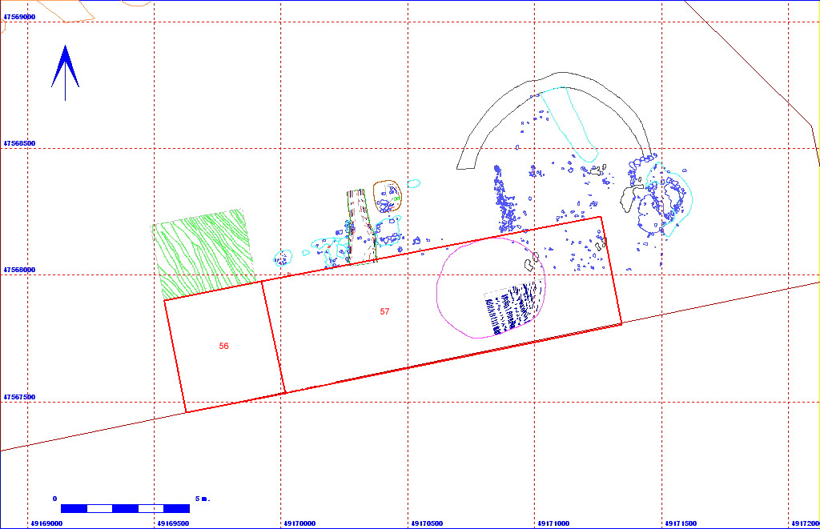The image size is (820, 529).
Task: Click the 49169500 easting label
Action: point(173,523)
